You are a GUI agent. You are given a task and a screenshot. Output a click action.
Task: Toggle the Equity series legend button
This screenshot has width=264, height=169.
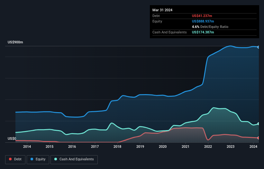pyautogui.click(x=38, y=159)
